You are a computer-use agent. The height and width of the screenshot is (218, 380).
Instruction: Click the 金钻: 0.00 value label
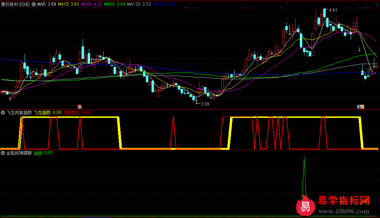43,153
